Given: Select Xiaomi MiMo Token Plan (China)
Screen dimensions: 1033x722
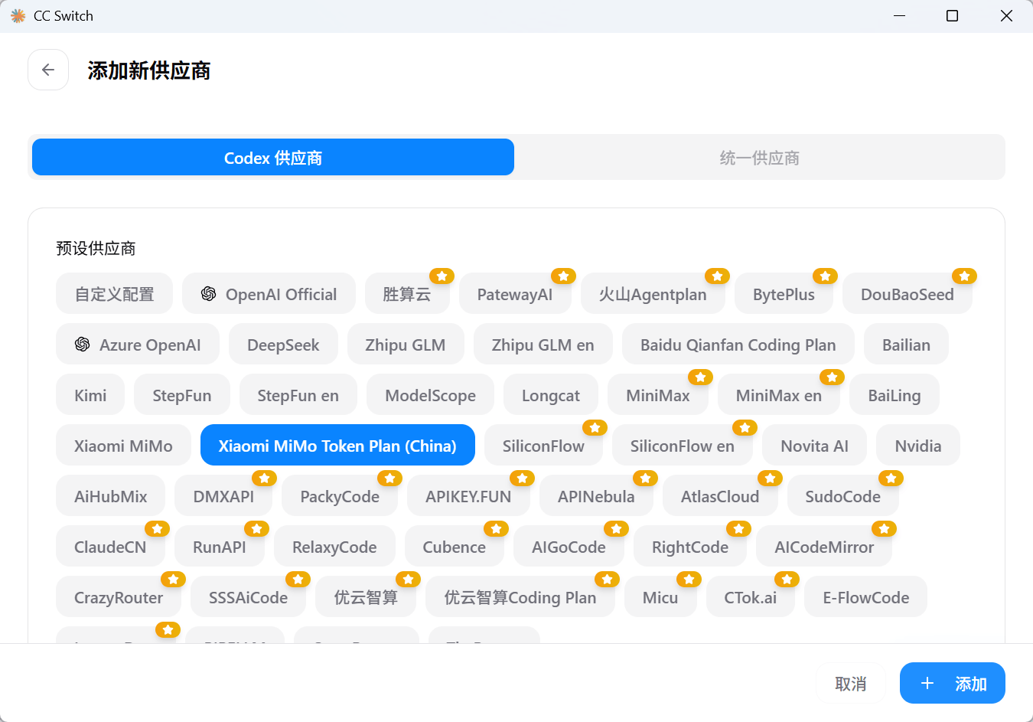Looking at the screenshot, I should [337, 446].
